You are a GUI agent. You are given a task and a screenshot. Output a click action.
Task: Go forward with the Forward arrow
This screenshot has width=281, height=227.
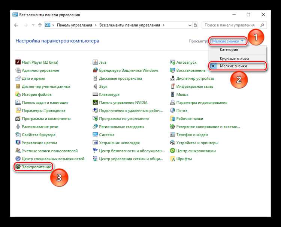tap(25, 25)
